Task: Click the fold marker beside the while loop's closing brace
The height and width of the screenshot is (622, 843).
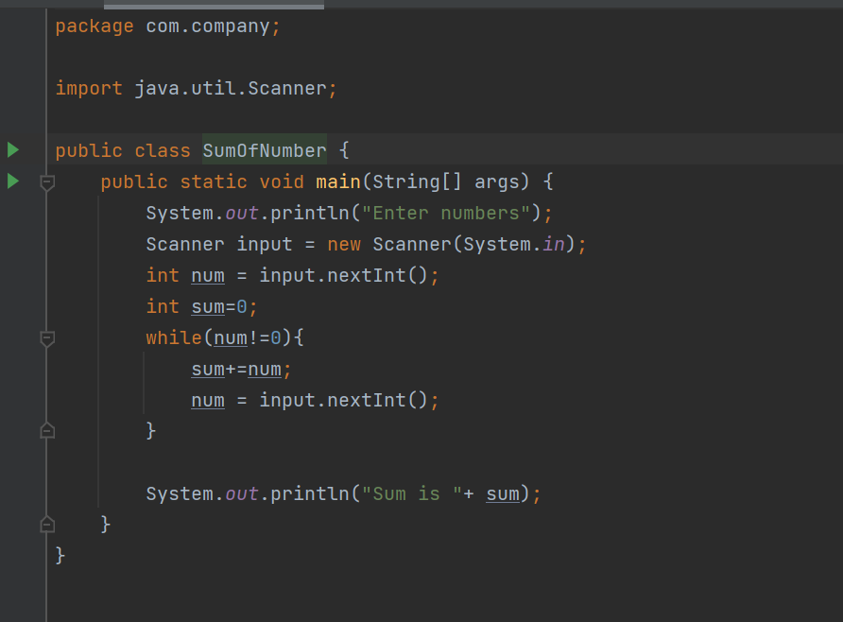Action: (46, 431)
